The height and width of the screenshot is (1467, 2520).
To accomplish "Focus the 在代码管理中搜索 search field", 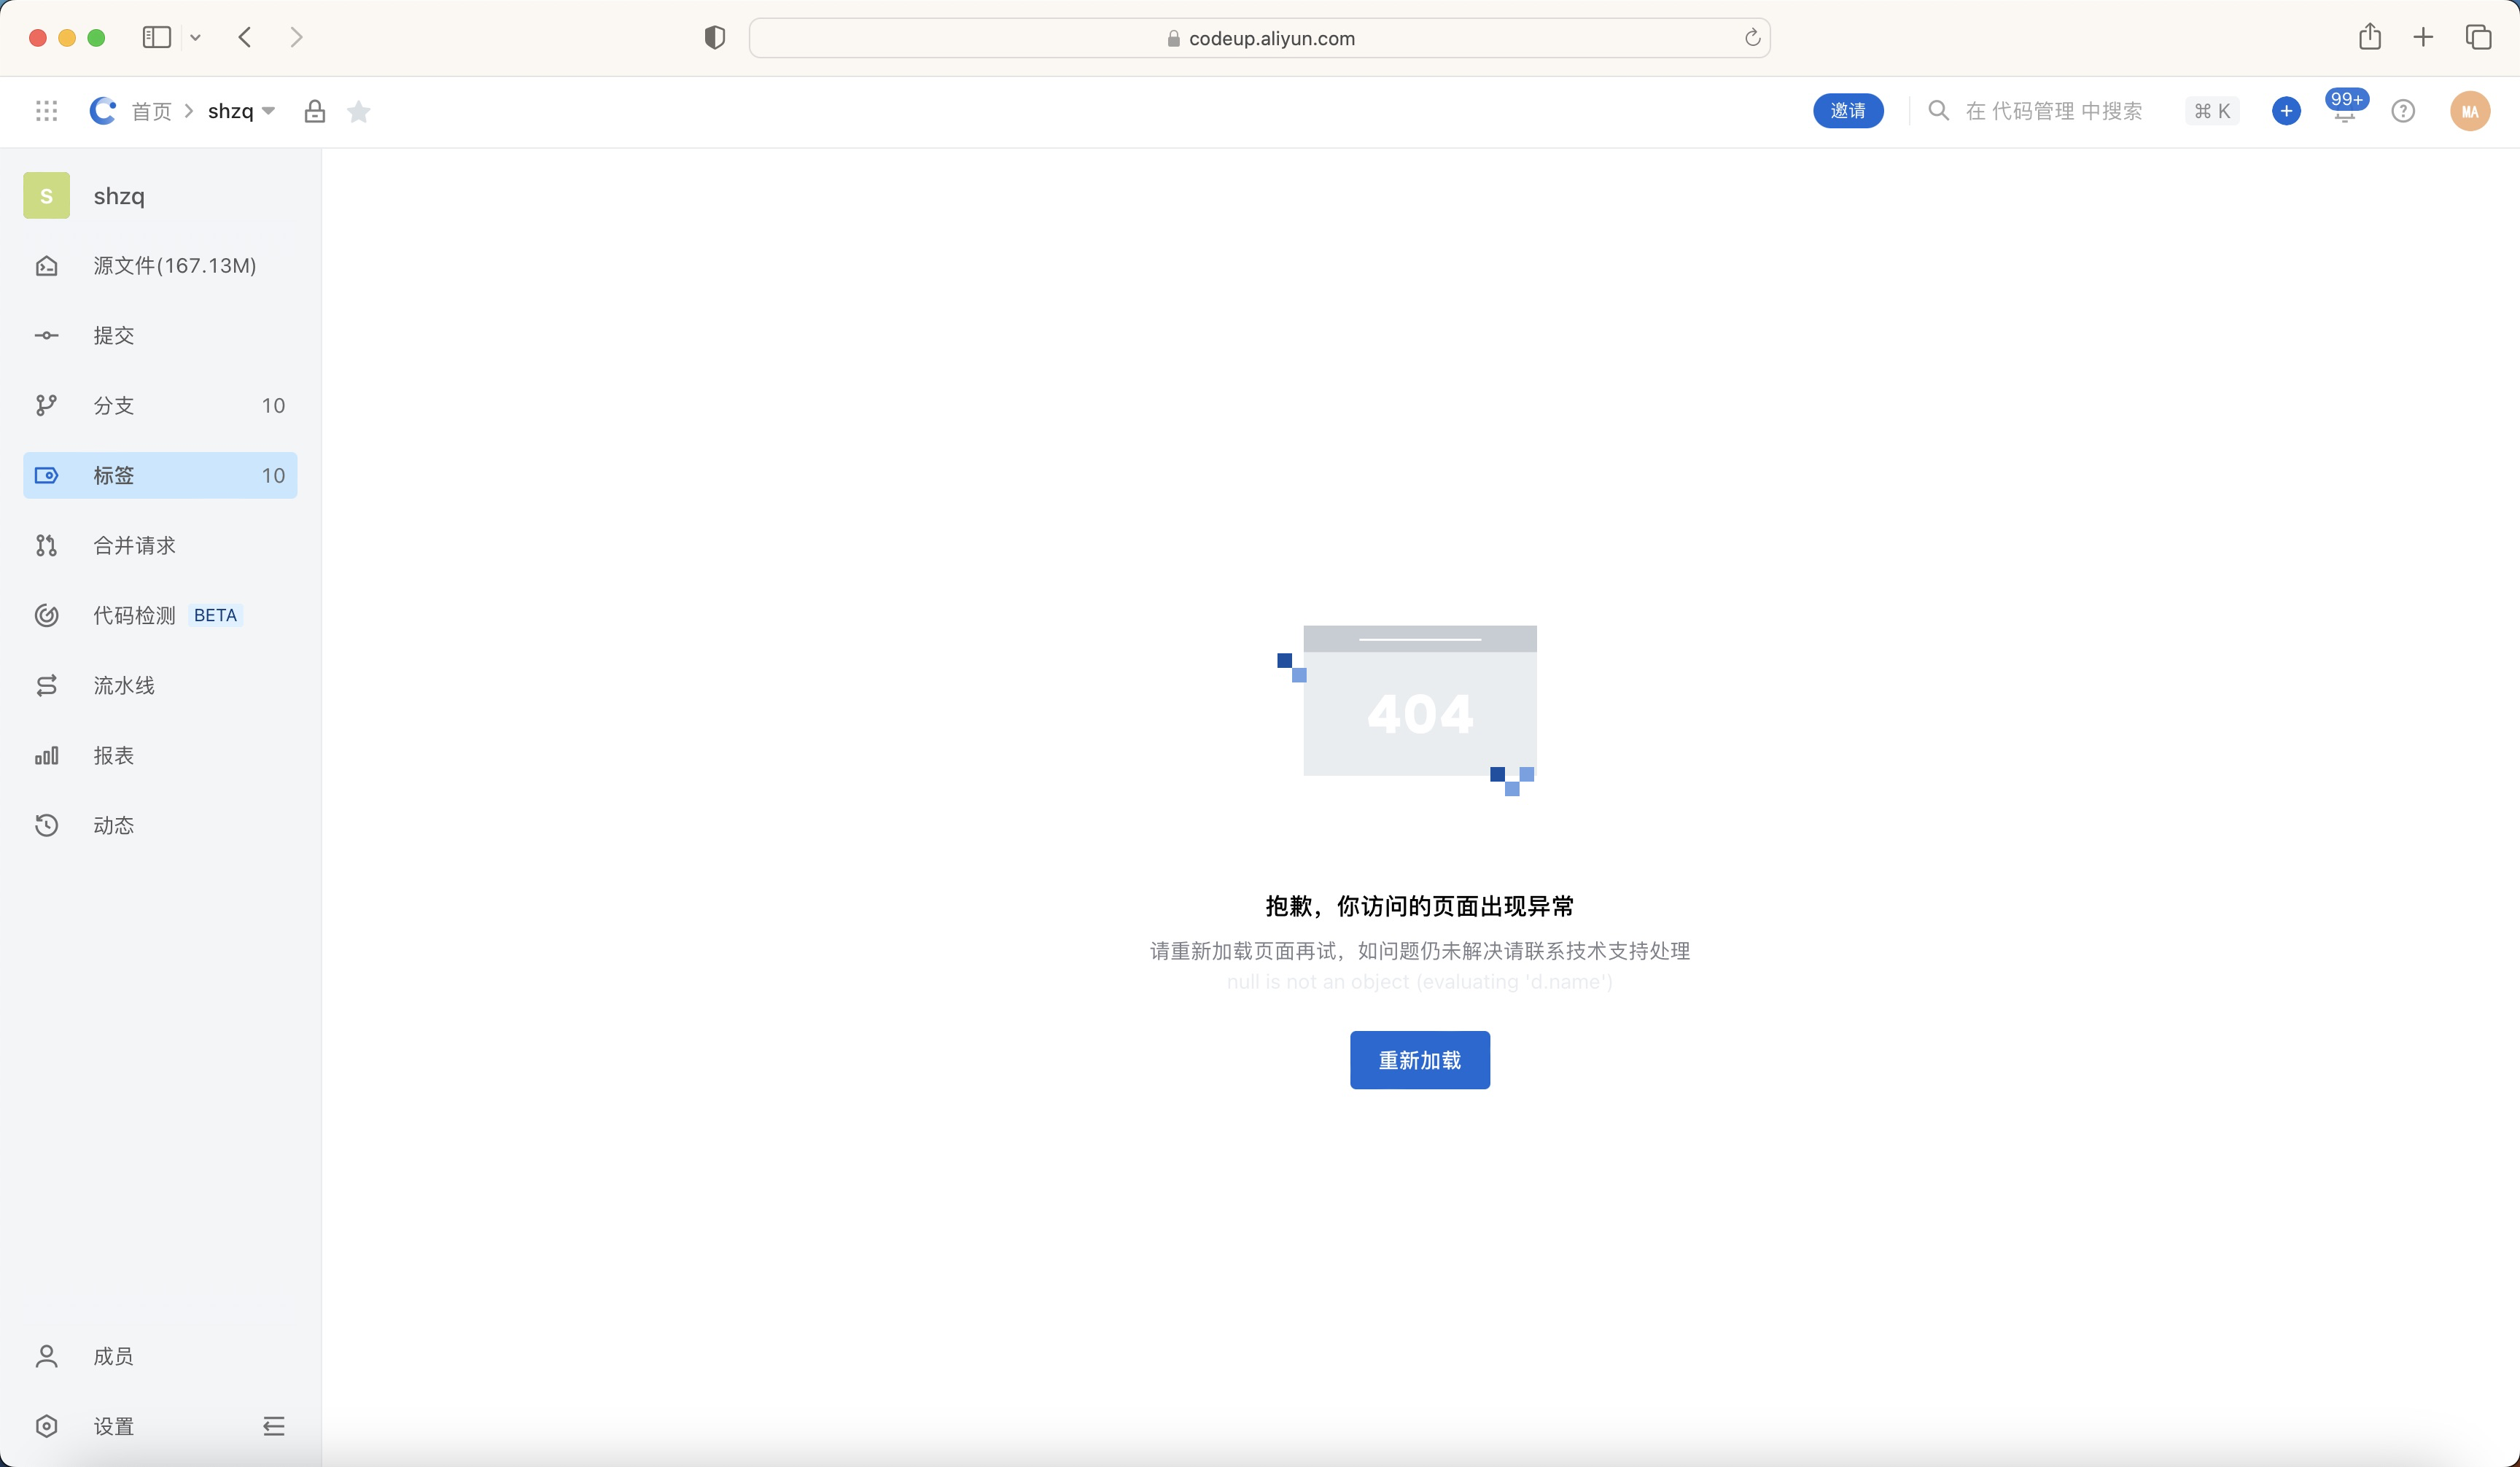I will (2054, 111).
